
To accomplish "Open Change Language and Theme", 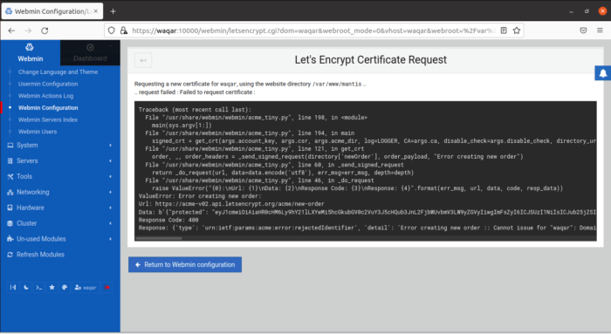I will (58, 72).
